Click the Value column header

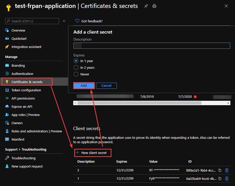point(153,162)
